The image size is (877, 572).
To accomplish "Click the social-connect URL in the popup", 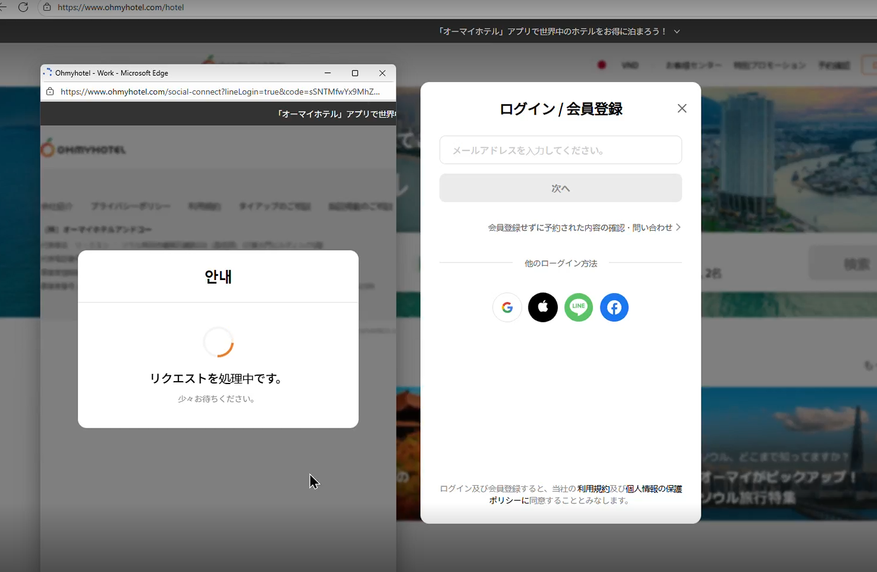I will (x=220, y=92).
